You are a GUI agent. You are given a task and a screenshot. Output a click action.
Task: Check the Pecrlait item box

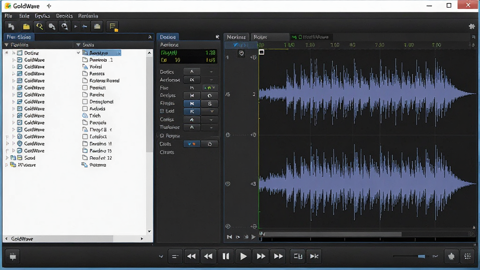tap(85, 88)
